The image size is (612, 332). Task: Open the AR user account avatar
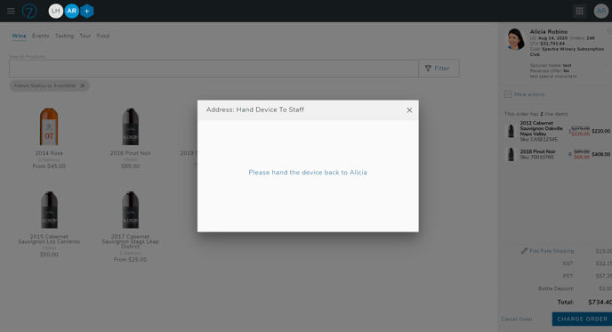[x=601, y=11]
